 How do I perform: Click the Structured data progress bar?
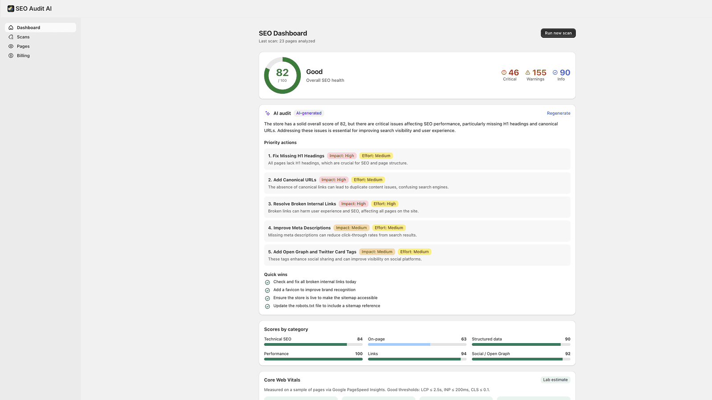pos(521,344)
